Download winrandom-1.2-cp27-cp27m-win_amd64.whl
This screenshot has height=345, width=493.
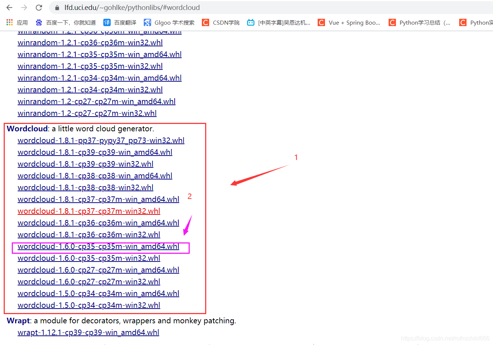[x=97, y=102]
